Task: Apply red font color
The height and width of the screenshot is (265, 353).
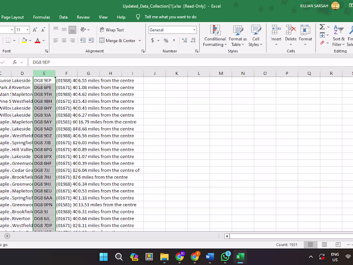Action: [x=38, y=40]
